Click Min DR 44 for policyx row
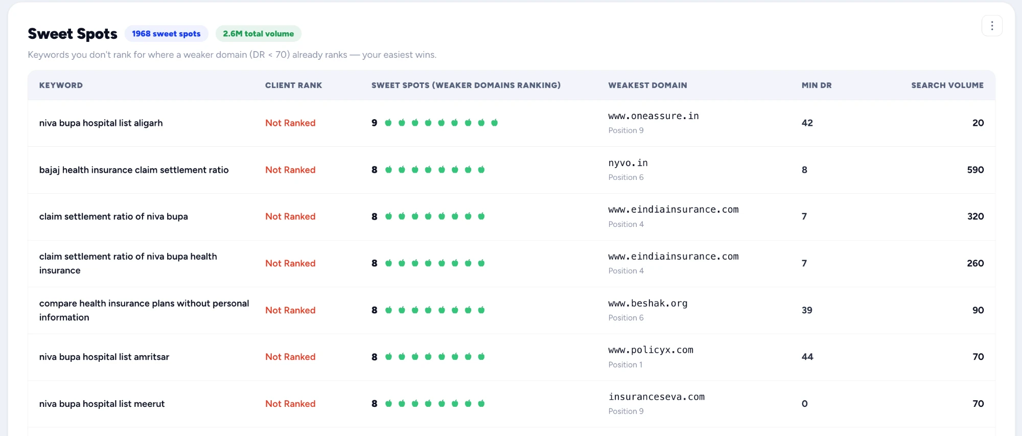The image size is (1022, 436). (x=807, y=357)
